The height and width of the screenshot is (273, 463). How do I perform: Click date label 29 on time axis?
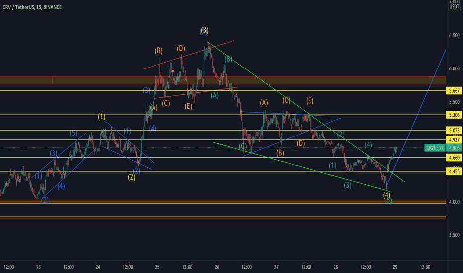(x=395, y=267)
